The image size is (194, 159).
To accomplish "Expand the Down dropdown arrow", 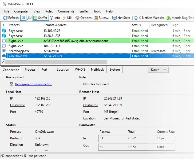I will [165, 70].
